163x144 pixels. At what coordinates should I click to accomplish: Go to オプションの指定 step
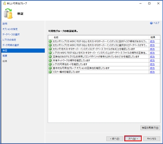pos(10,29)
